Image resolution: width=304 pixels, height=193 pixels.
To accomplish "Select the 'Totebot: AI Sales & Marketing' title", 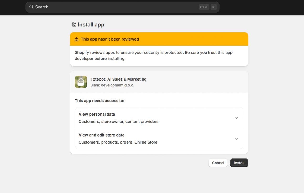I will click(x=118, y=79).
